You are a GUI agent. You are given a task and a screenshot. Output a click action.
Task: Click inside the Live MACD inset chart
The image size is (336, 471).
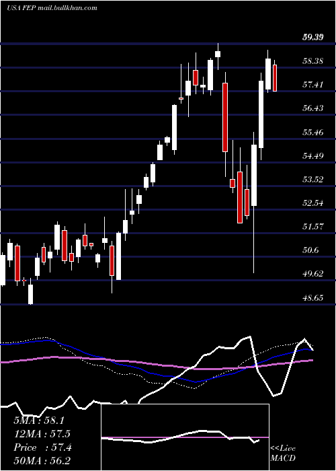coord(185,437)
